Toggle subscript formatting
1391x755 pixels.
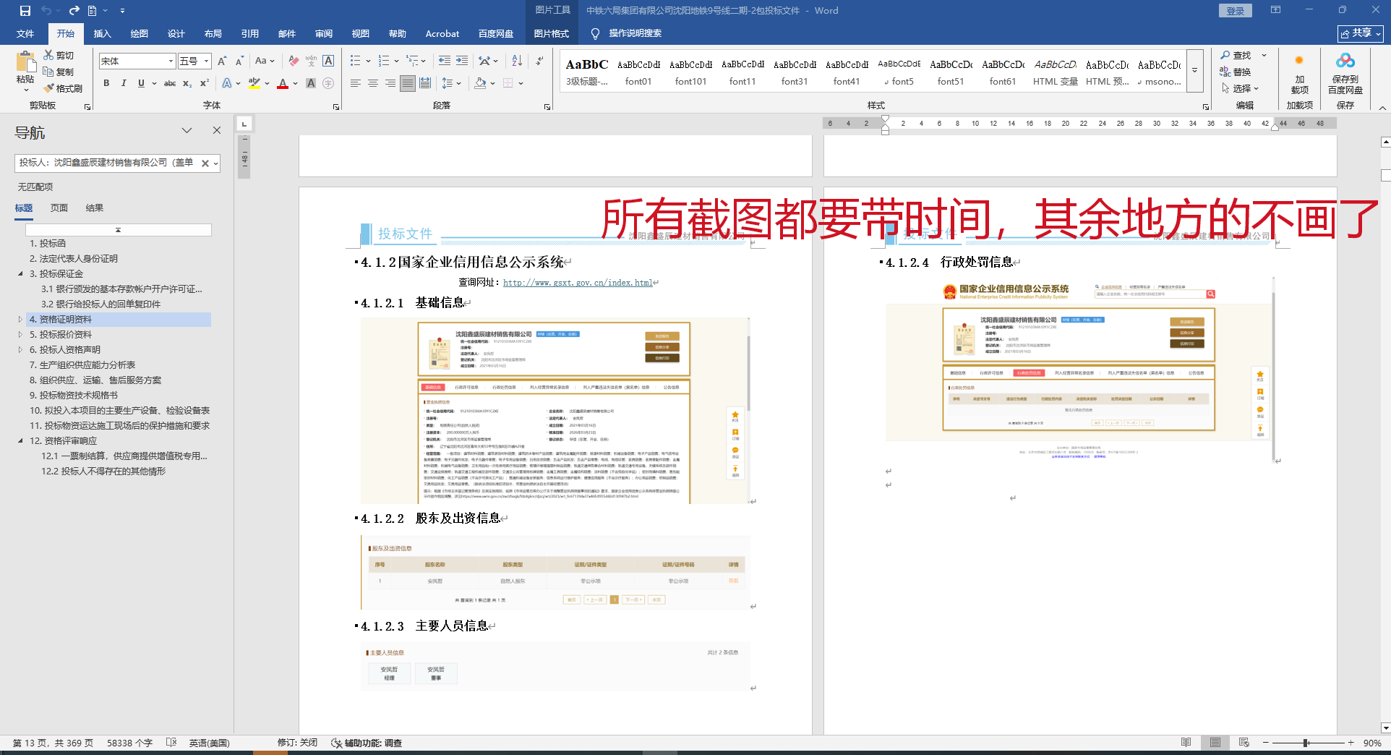pos(187,83)
